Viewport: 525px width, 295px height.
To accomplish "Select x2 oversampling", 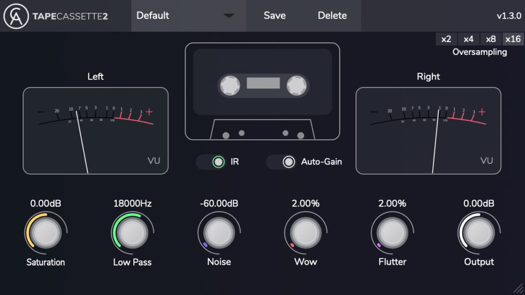I will (446, 39).
